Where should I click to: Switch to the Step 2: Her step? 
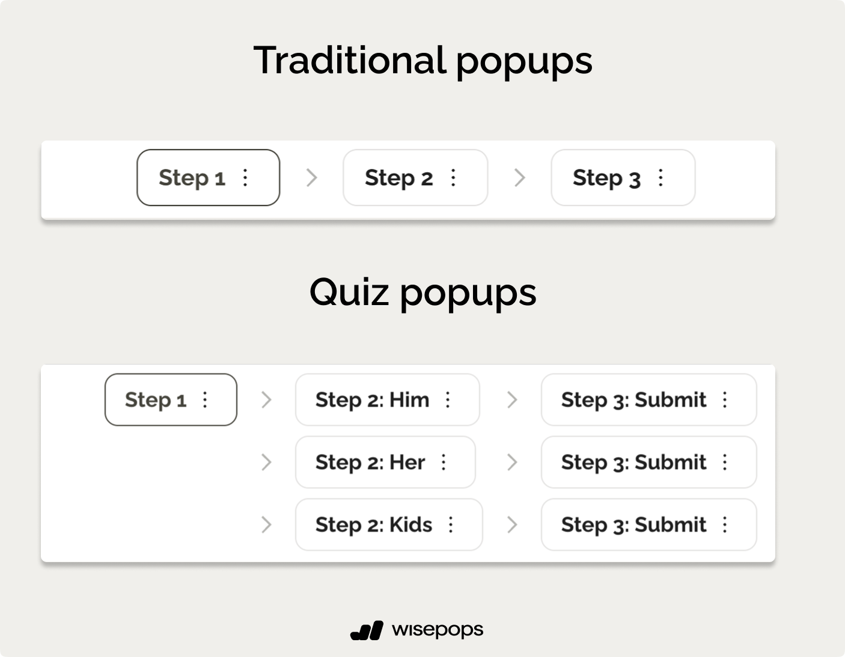click(x=370, y=462)
